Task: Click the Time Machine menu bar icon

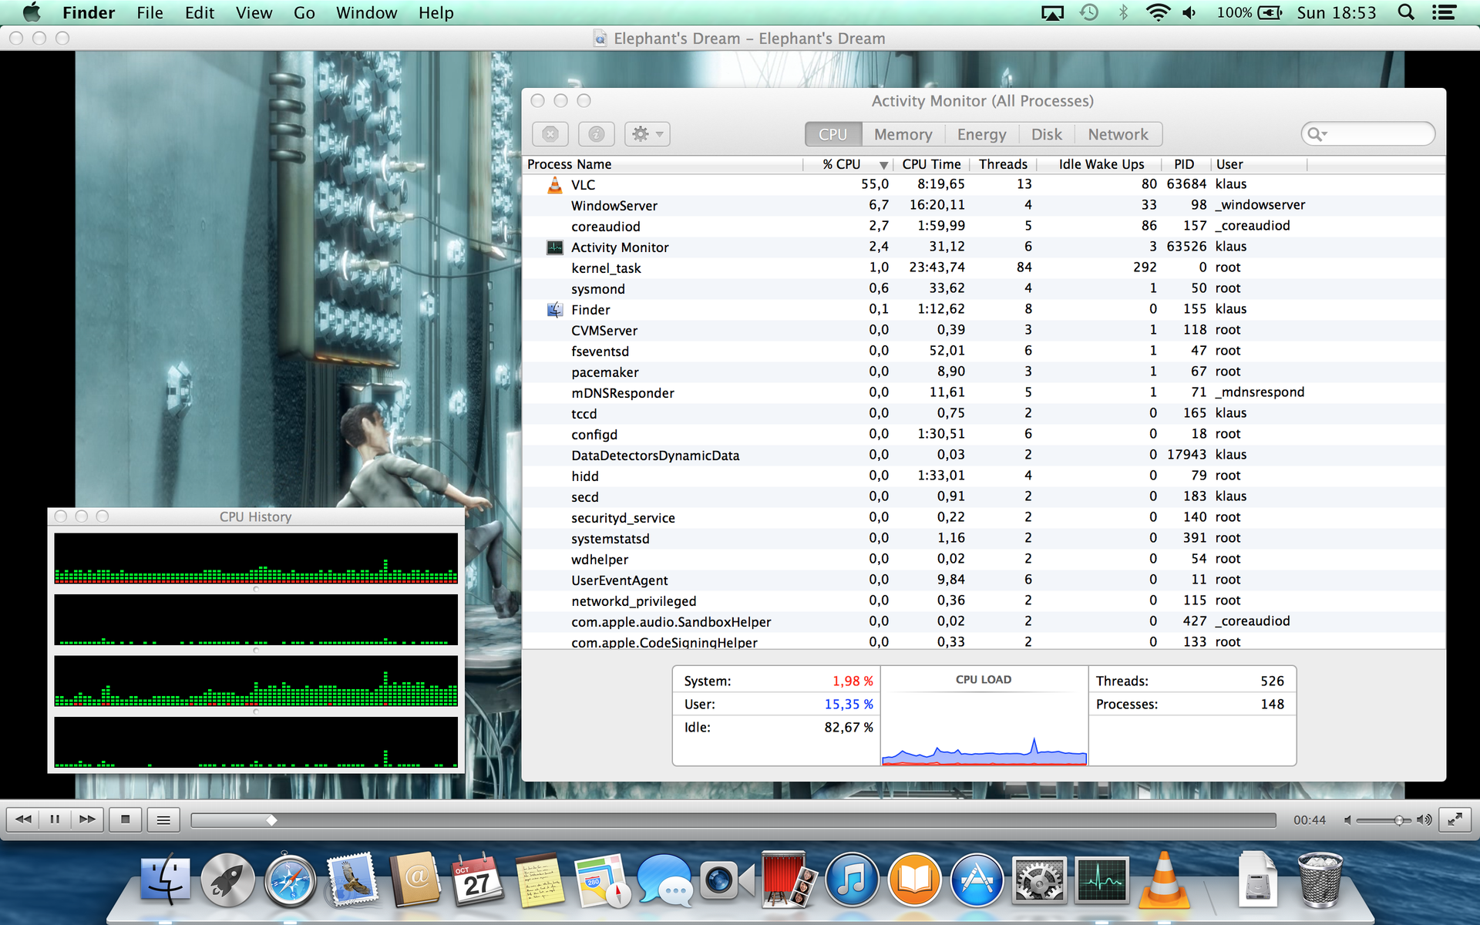Action: click(1088, 12)
